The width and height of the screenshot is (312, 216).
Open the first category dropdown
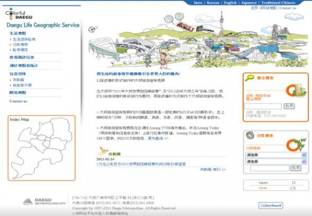(276, 155)
